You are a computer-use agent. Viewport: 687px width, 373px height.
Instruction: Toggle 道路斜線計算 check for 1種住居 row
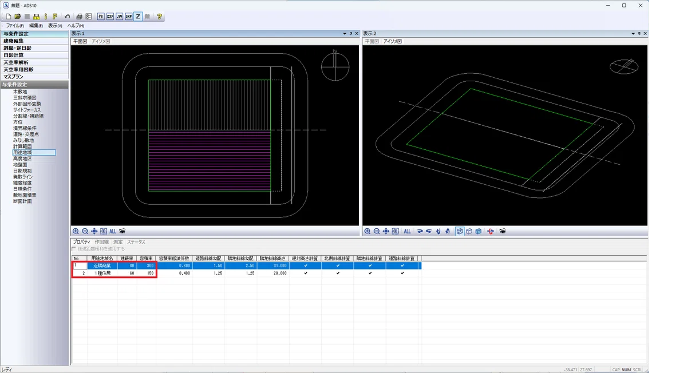[x=402, y=273]
